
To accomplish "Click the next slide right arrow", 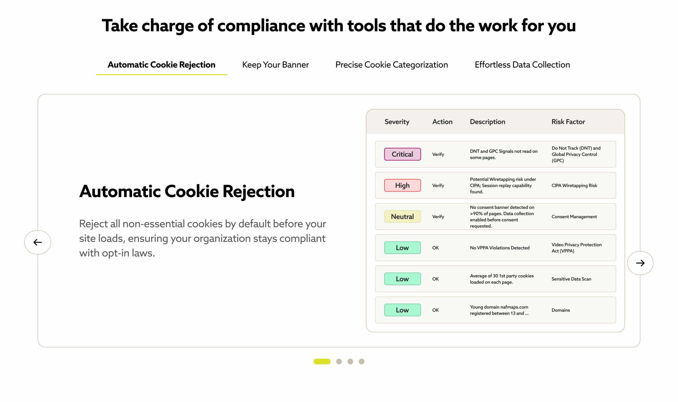I will coord(640,263).
